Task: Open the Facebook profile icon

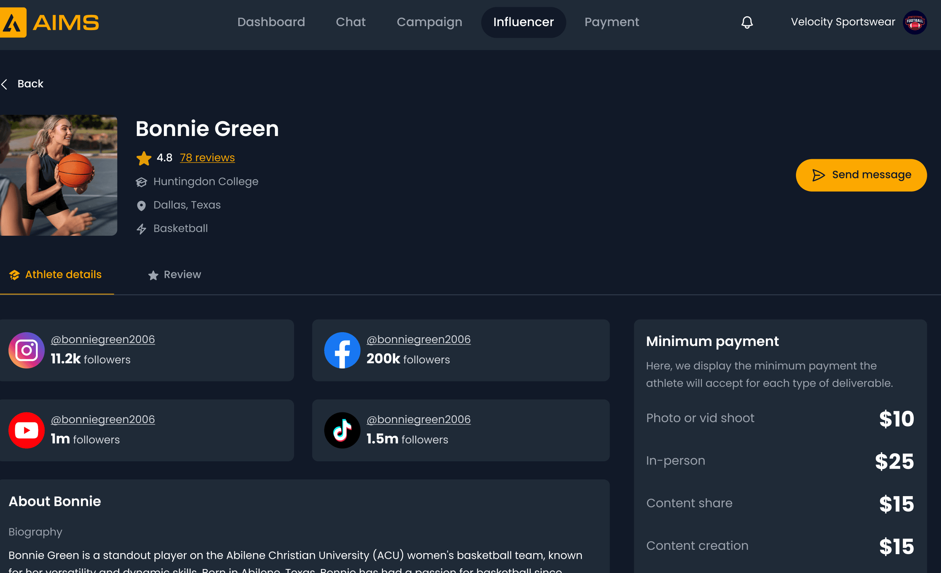Action: (342, 350)
